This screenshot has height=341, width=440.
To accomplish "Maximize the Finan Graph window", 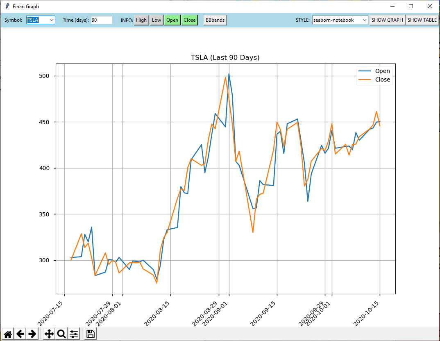I will click(411, 6).
